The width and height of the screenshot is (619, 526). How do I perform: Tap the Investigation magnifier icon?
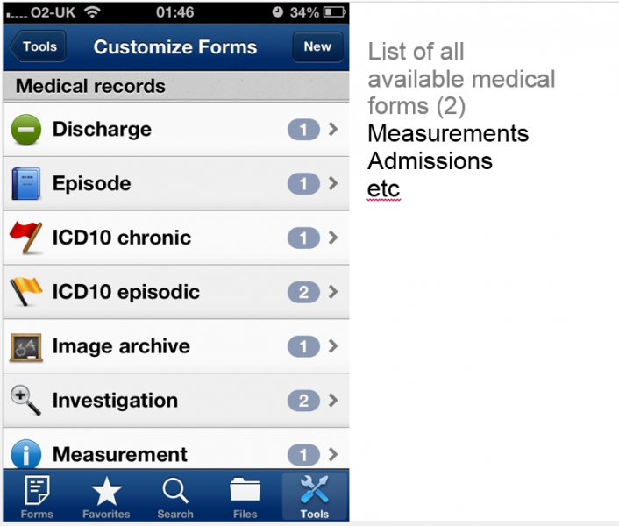[x=26, y=400]
